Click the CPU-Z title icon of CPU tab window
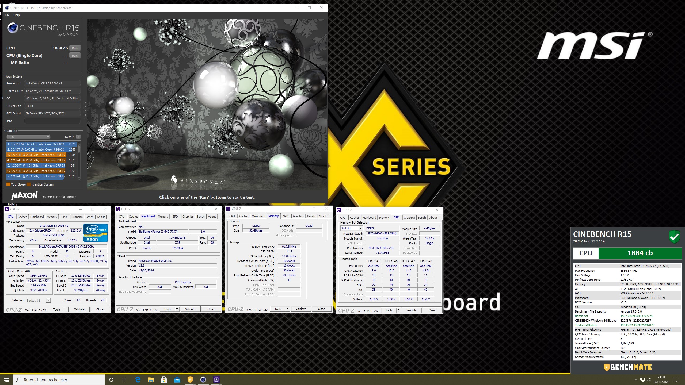This screenshot has width=685, height=385. coord(7,209)
